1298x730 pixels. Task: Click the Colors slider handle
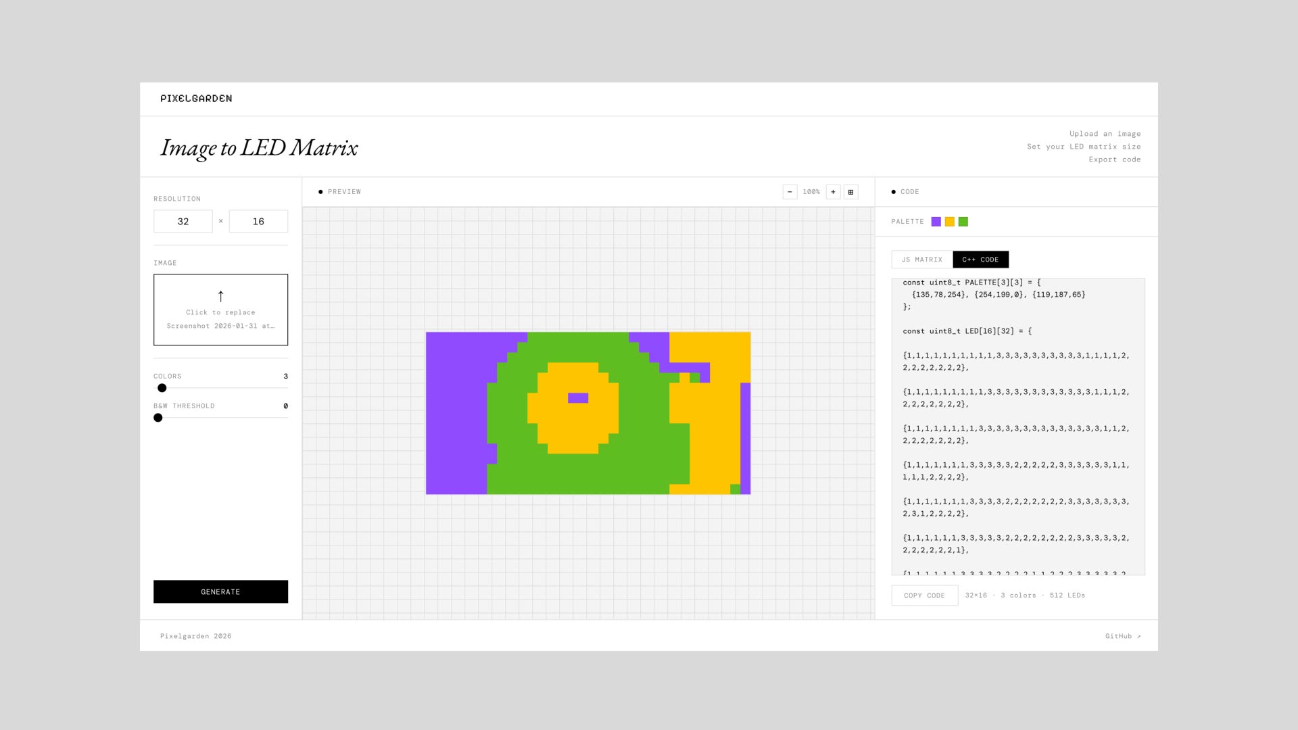(x=162, y=388)
